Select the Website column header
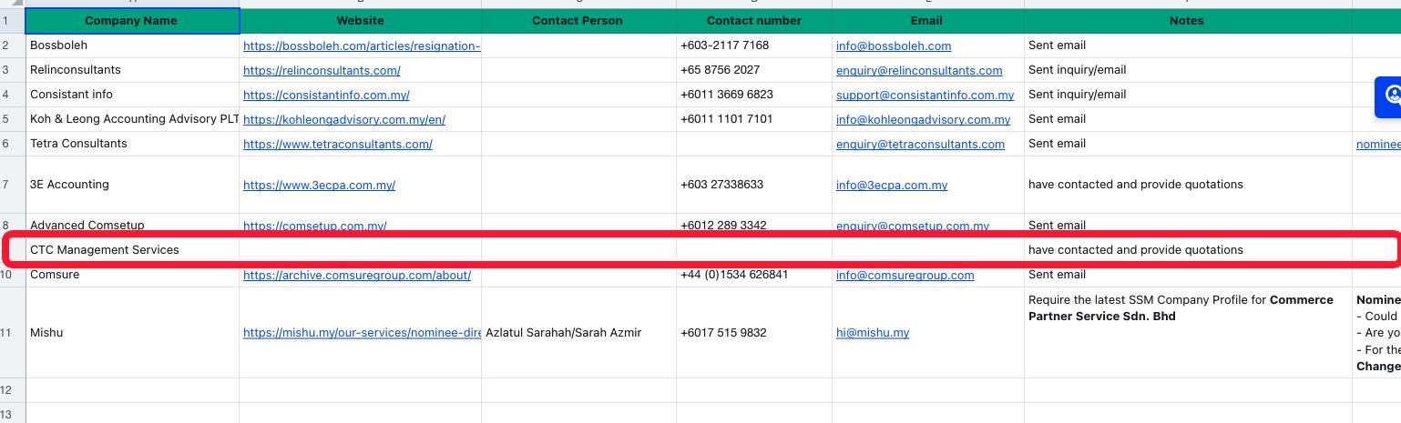1401x423 pixels. [360, 20]
